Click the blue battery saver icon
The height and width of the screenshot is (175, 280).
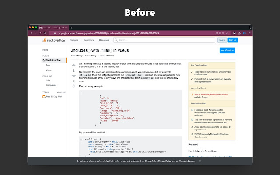(x=245, y=33)
